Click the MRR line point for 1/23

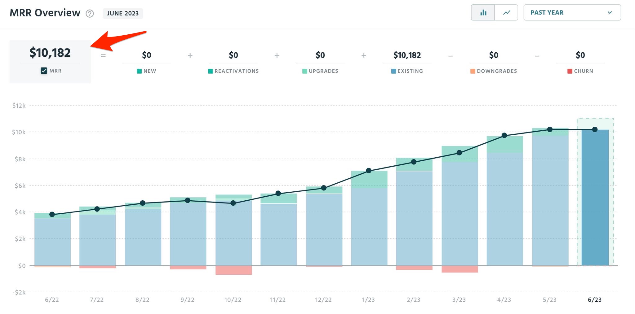[369, 171]
